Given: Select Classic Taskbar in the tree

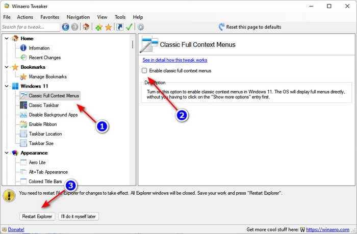Looking at the screenshot, I should [44, 105].
